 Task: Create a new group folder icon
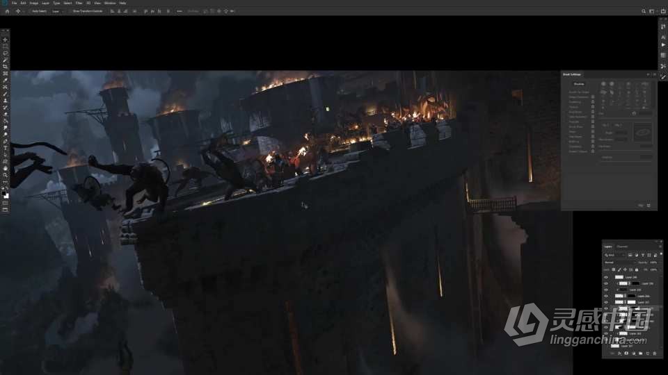(641, 353)
